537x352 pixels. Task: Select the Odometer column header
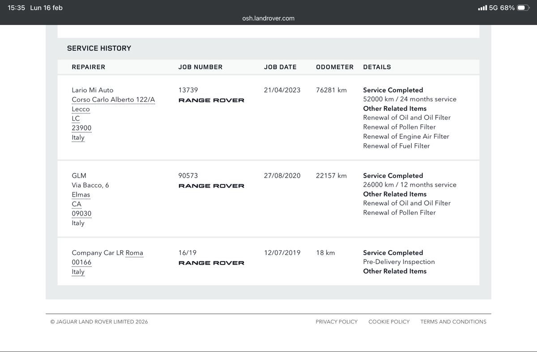(335, 67)
